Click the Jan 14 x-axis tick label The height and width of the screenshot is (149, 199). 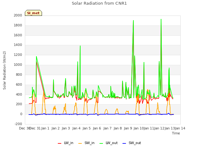click(180, 128)
